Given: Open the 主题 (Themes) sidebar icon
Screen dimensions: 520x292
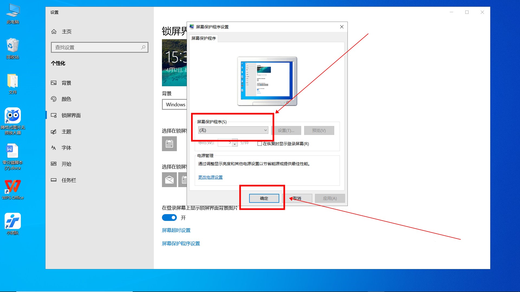Looking at the screenshot, I should 54,132.
